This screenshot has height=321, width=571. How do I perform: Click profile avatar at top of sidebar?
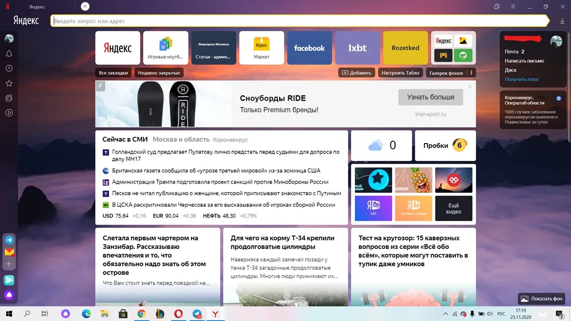pos(9,38)
